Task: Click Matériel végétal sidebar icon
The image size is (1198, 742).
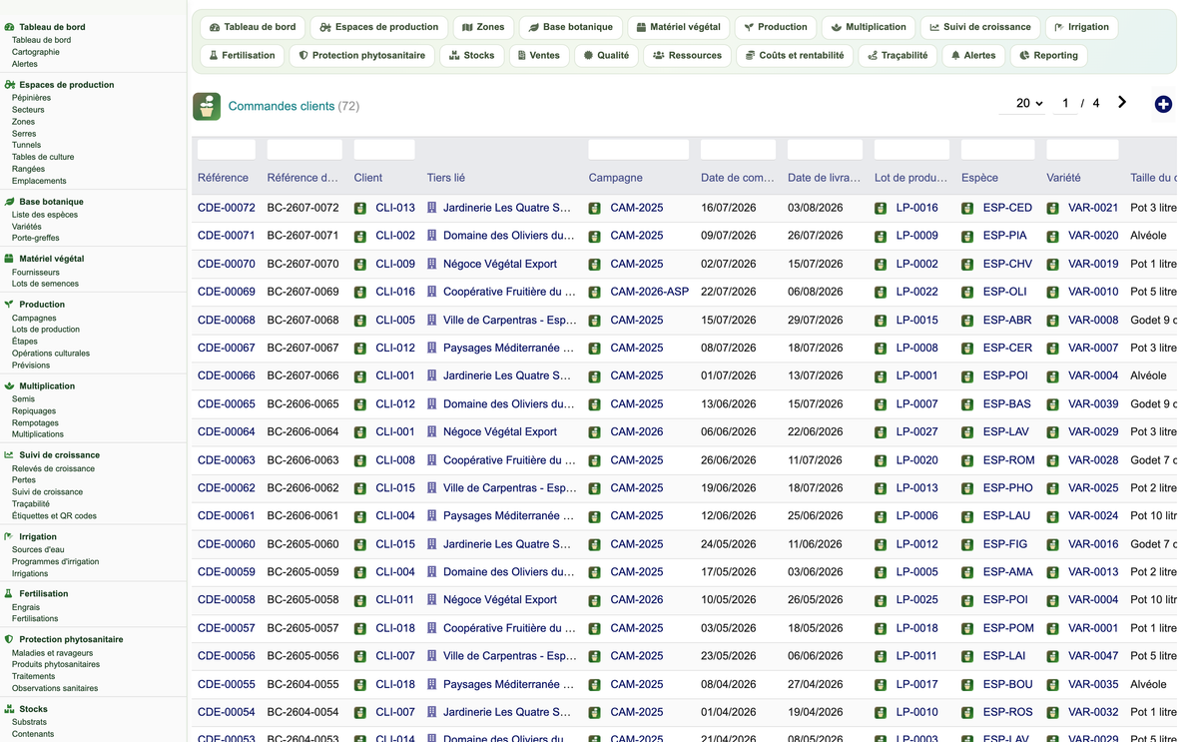Action: coord(9,259)
